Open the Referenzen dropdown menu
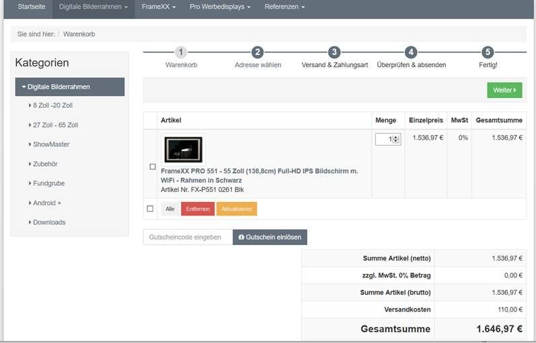The image size is (536, 343). (284, 7)
